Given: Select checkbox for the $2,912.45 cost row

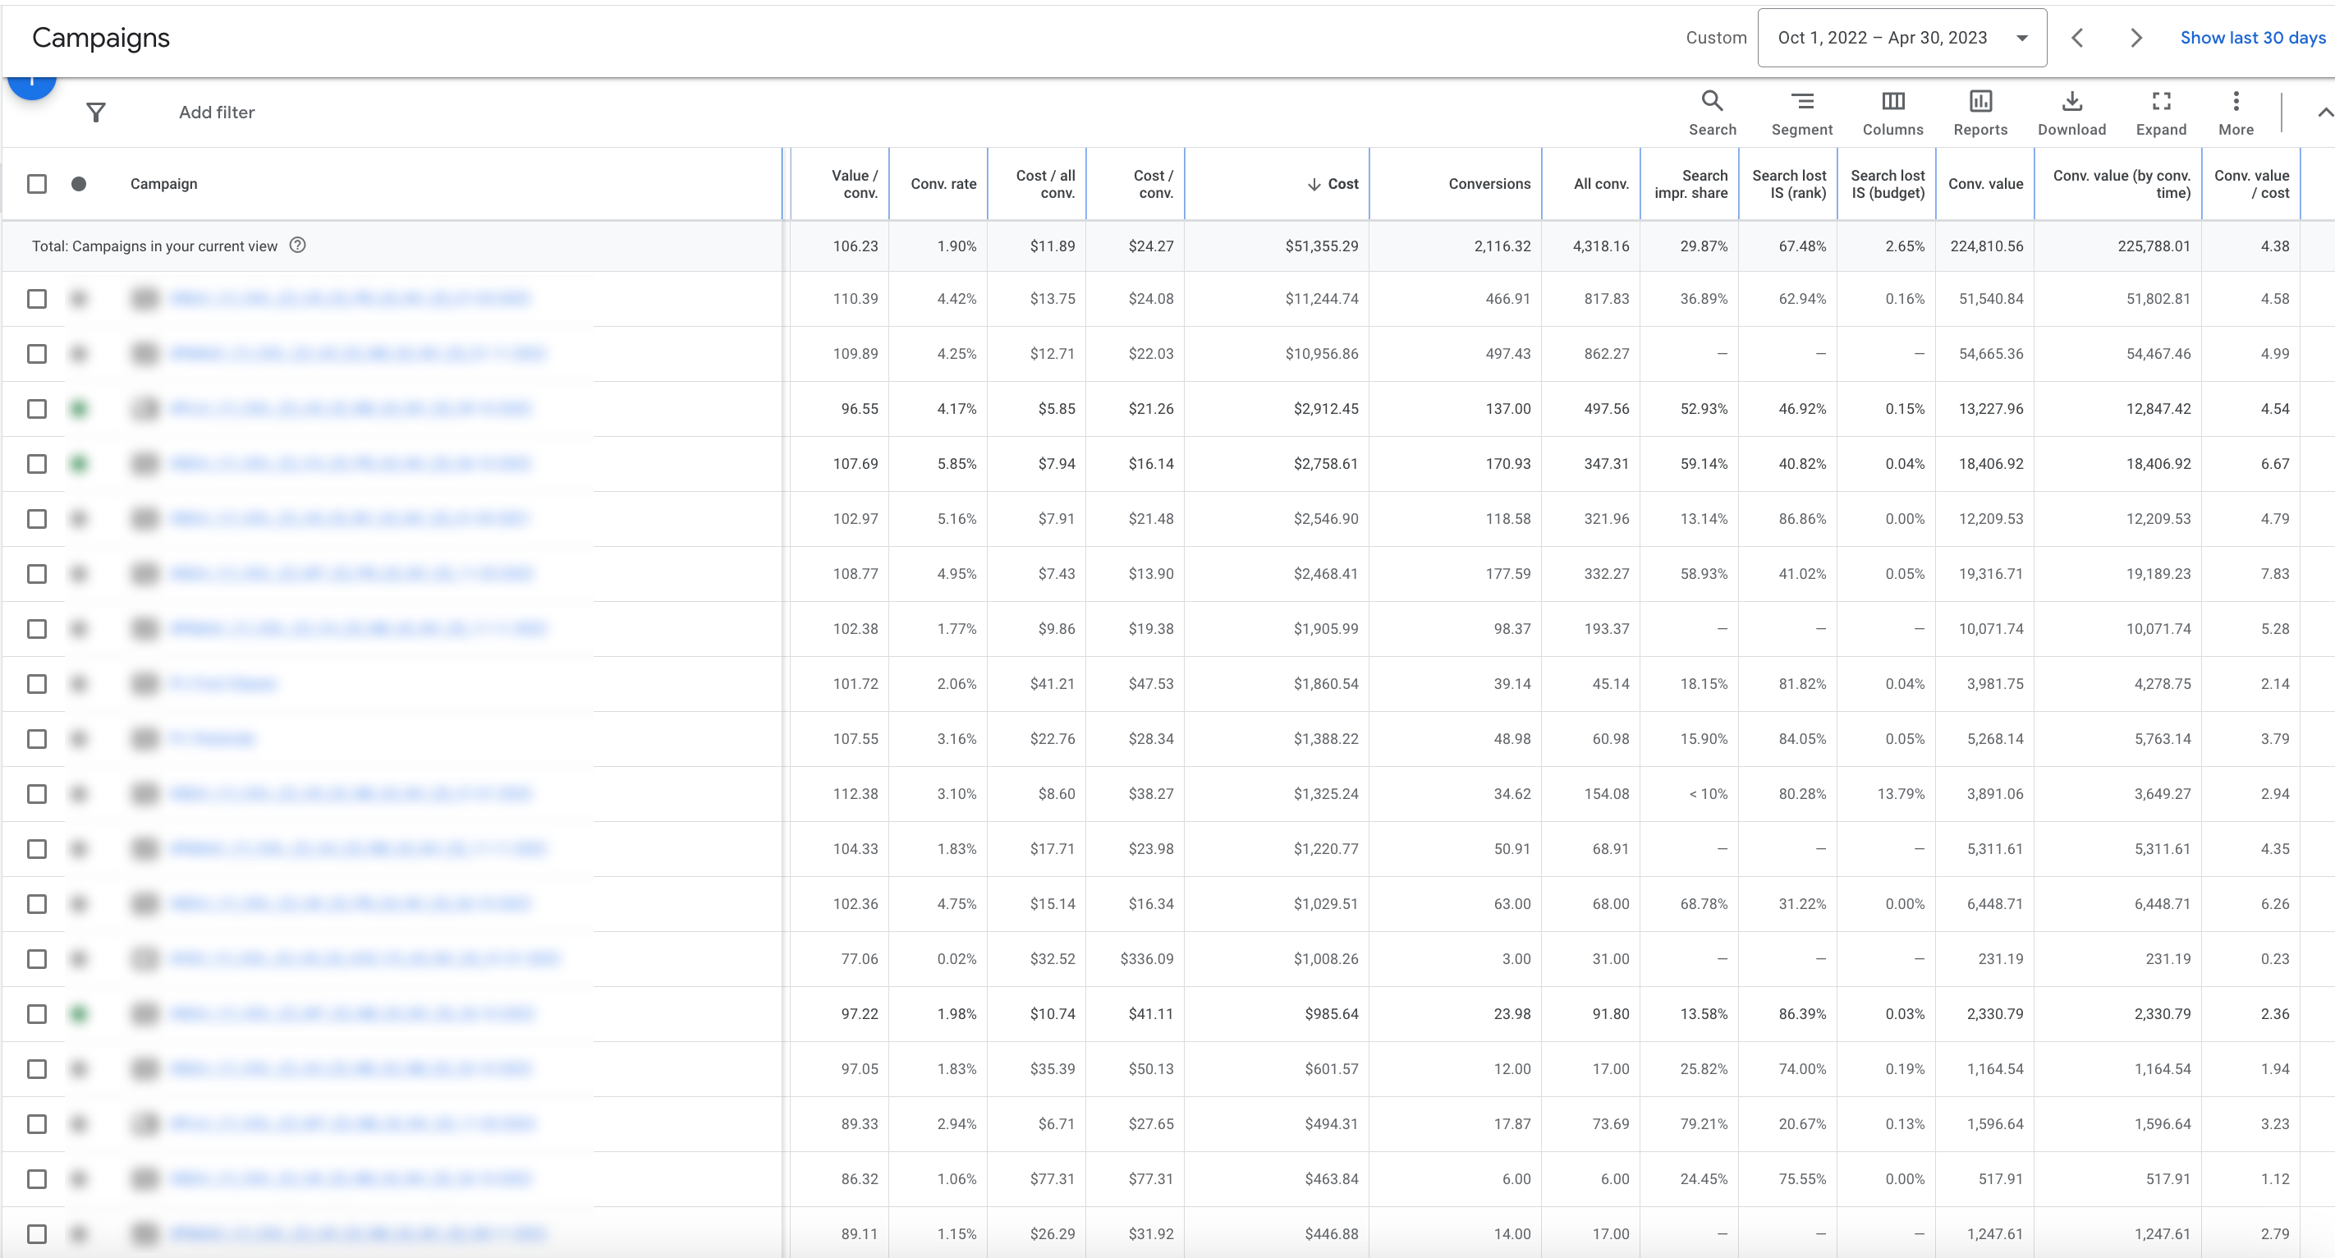Looking at the screenshot, I should tap(37, 409).
